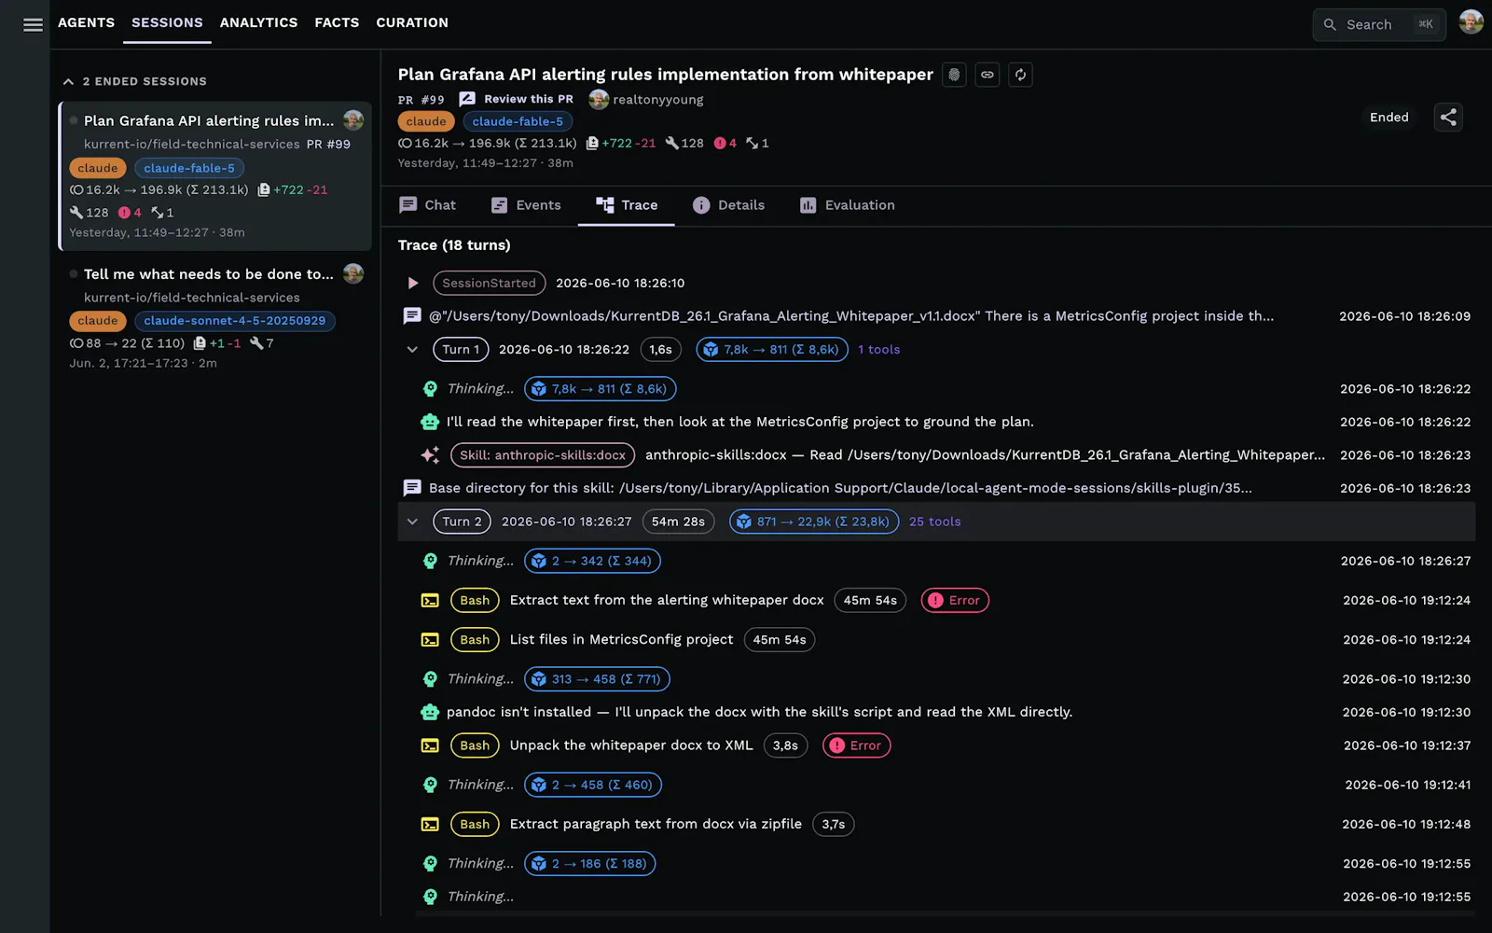Click the bot icon on pandoc isn't installed row
Viewport: 1492px width, 933px height.
tap(430, 712)
